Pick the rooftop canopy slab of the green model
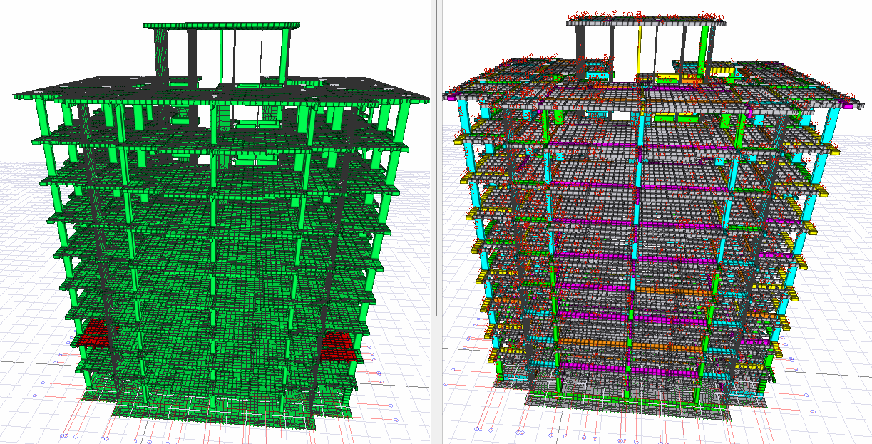Image resolution: width=872 pixels, height=444 pixels. 220,26
